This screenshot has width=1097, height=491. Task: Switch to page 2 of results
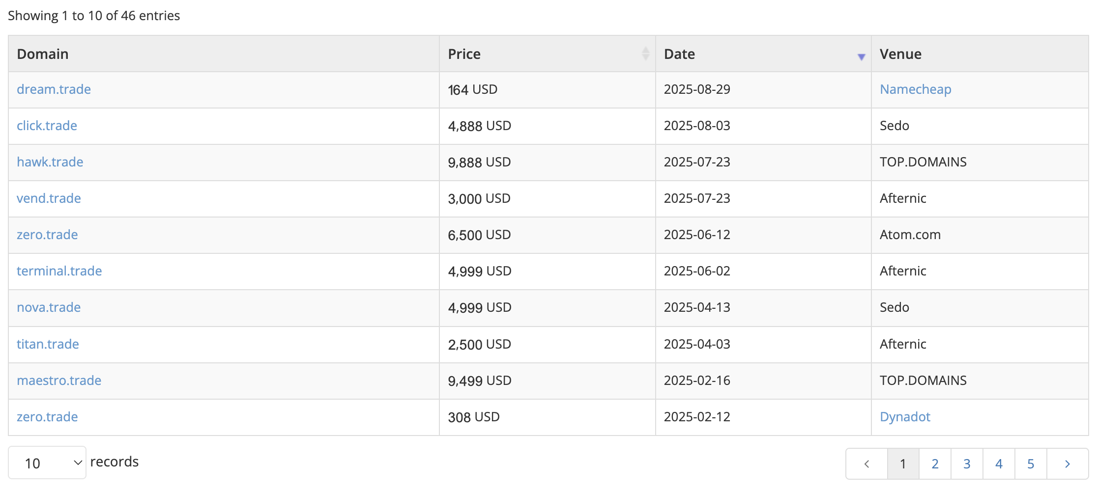point(935,464)
